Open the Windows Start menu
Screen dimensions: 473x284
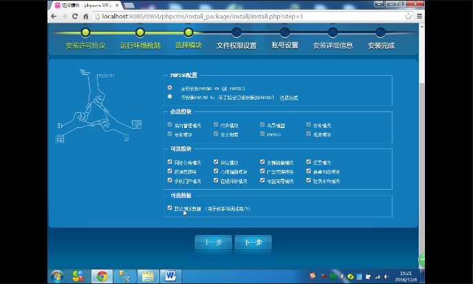tap(57, 276)
